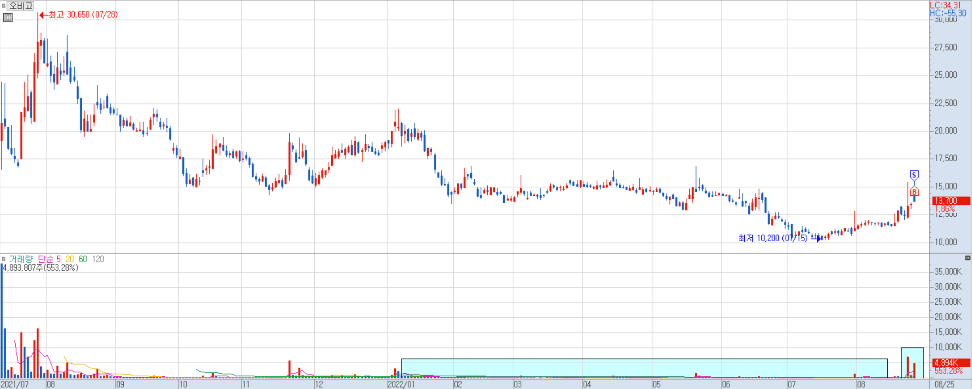Click the 25,000K volume axis label
Image resolution: width=972 pixels, height=389 pixels.
(x=948, y=302)
